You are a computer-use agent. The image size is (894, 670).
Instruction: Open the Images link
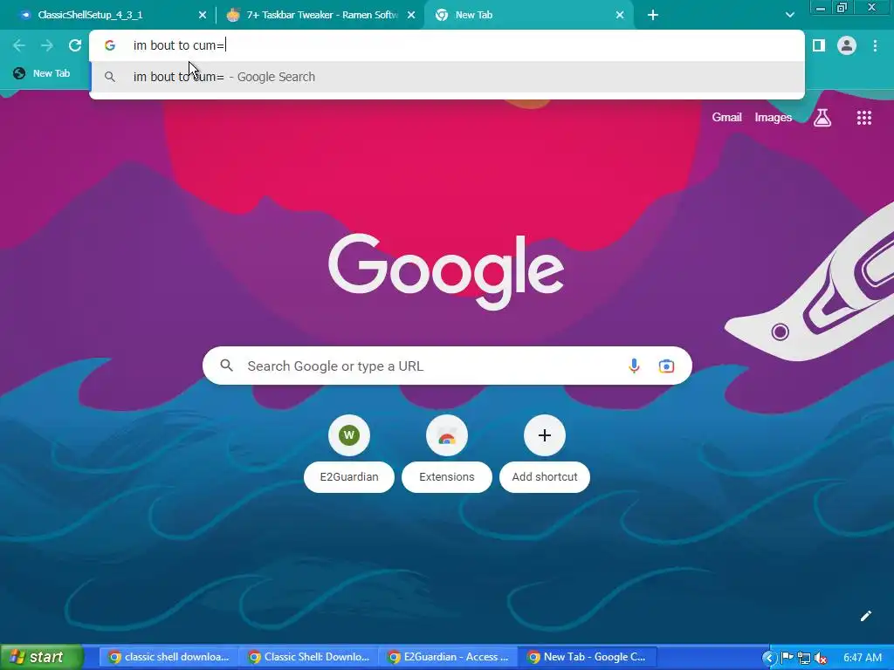pos(774,118)
